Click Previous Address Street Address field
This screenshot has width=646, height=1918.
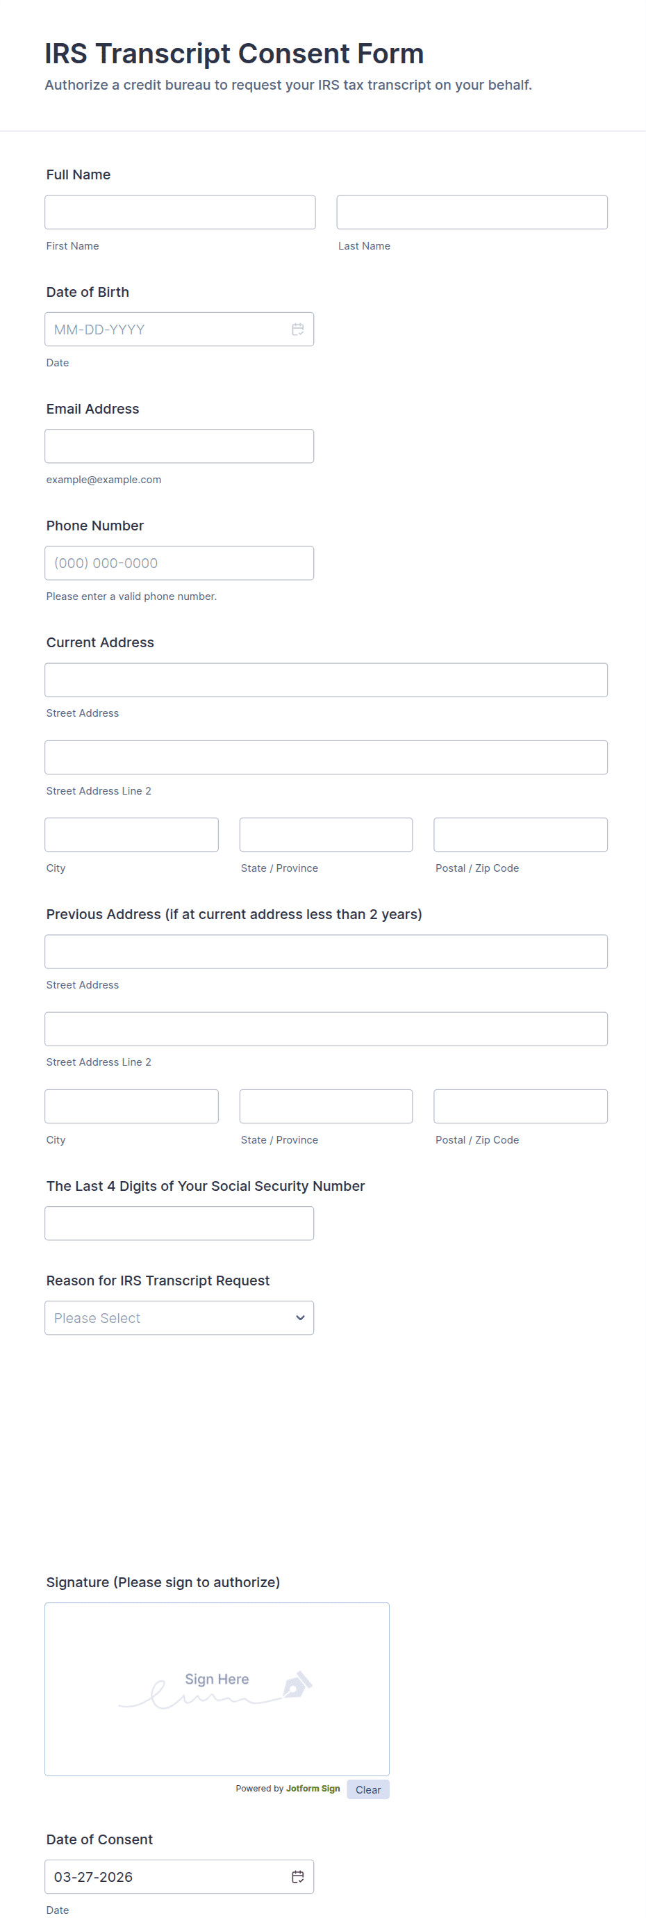coord(326,952)
